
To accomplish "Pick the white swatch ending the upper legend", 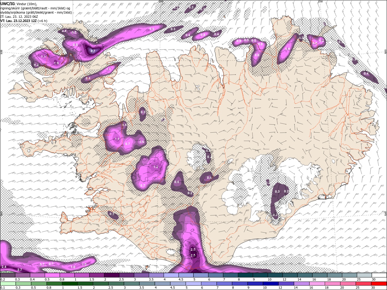I will [379, 275].
